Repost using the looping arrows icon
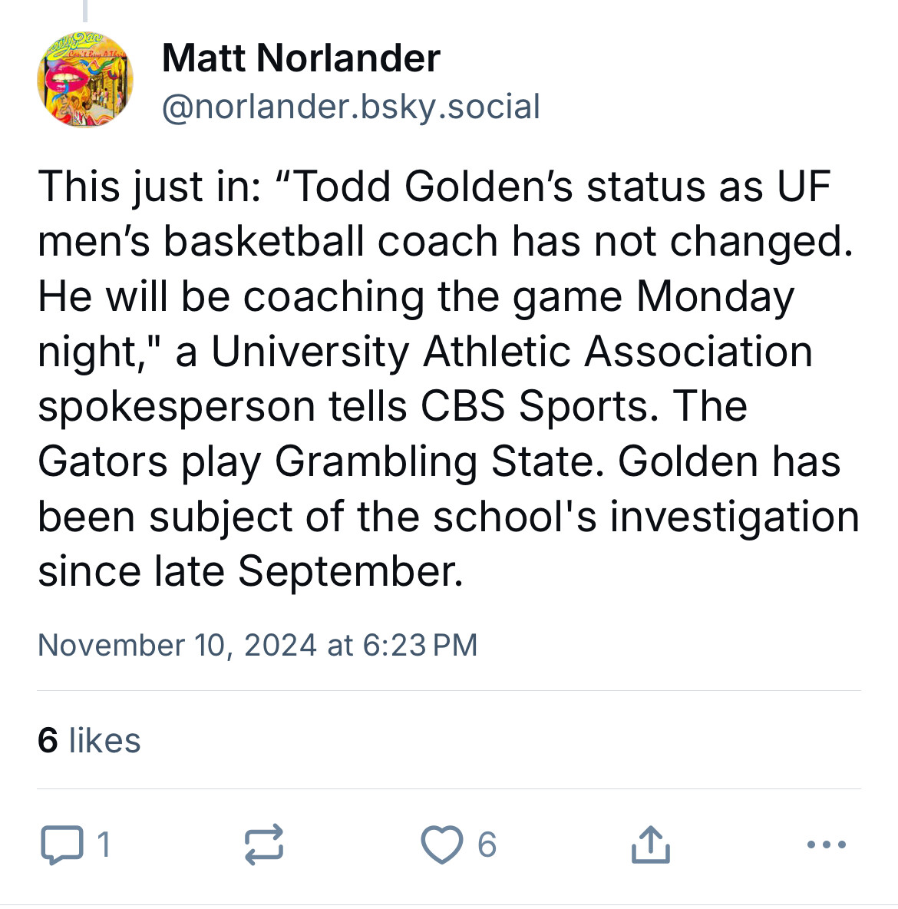 coord(264,844)
